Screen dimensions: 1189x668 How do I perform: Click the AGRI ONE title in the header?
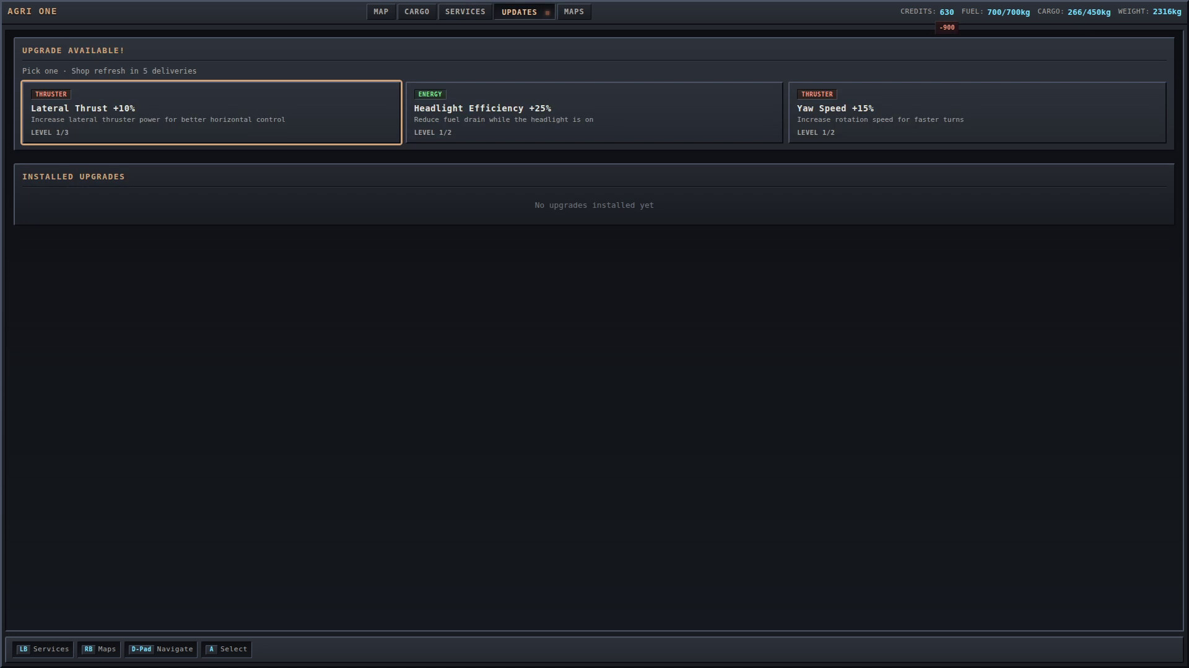point(32,11)
